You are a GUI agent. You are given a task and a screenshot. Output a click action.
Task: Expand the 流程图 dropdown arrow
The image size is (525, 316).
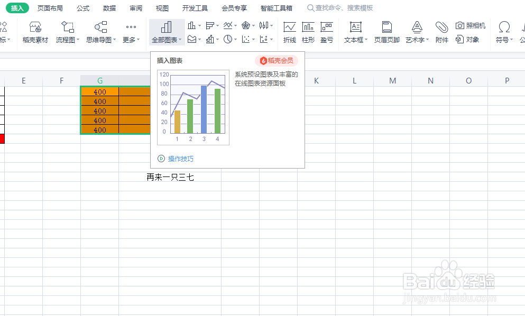[78, 40]
